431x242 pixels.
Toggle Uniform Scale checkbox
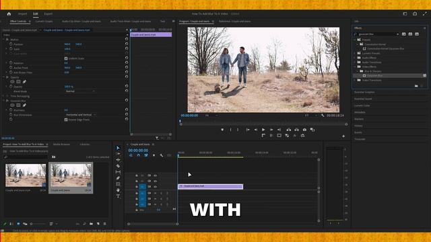pyautogui.click(x=66, y=58)
